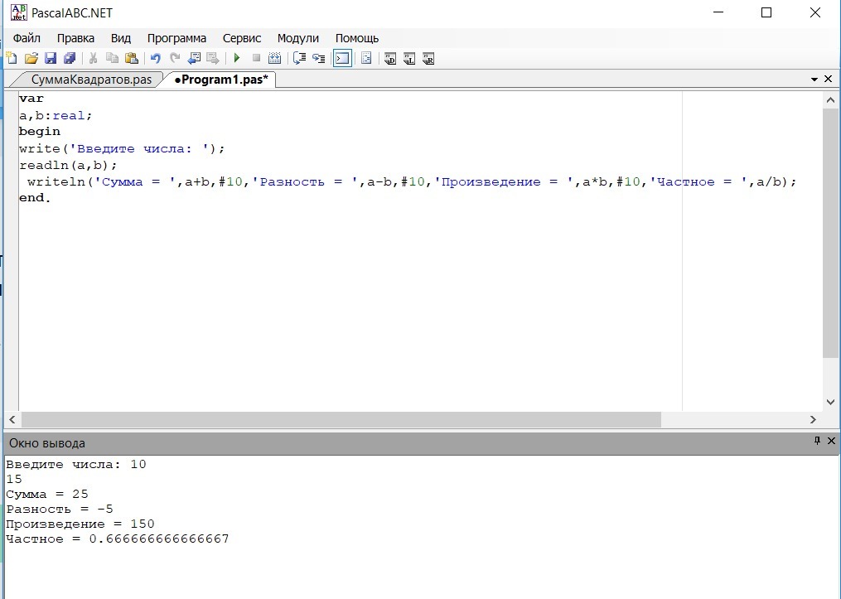Click the Save All icon
Image resolution: width=841 pixels, height=599 pixels.
pos(70,58)
